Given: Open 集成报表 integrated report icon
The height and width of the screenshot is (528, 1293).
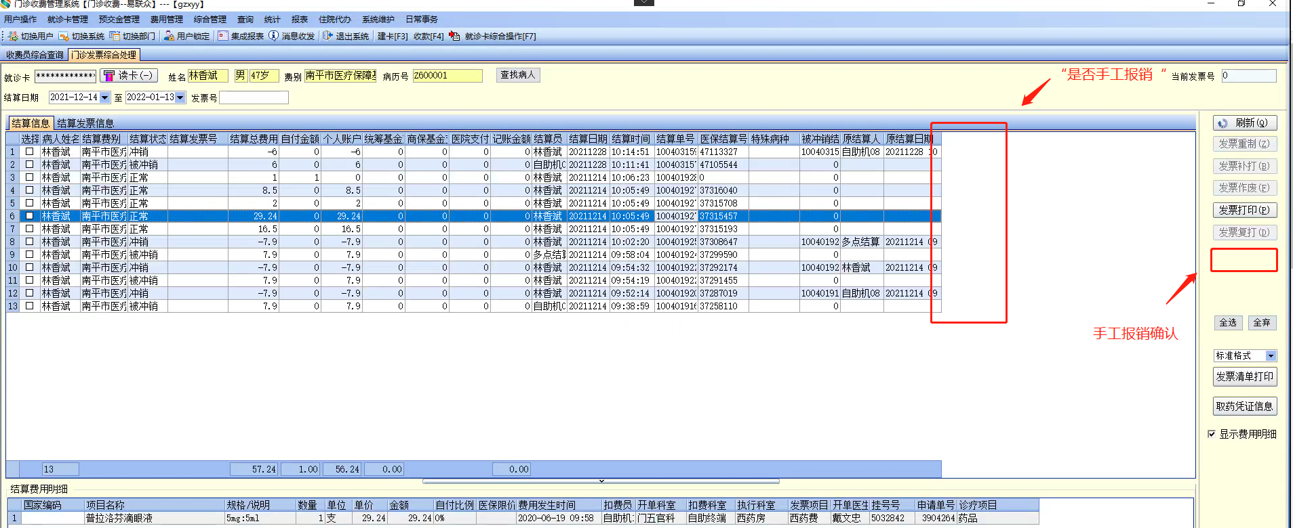Looking at the screenshot, I should (223, 36).
